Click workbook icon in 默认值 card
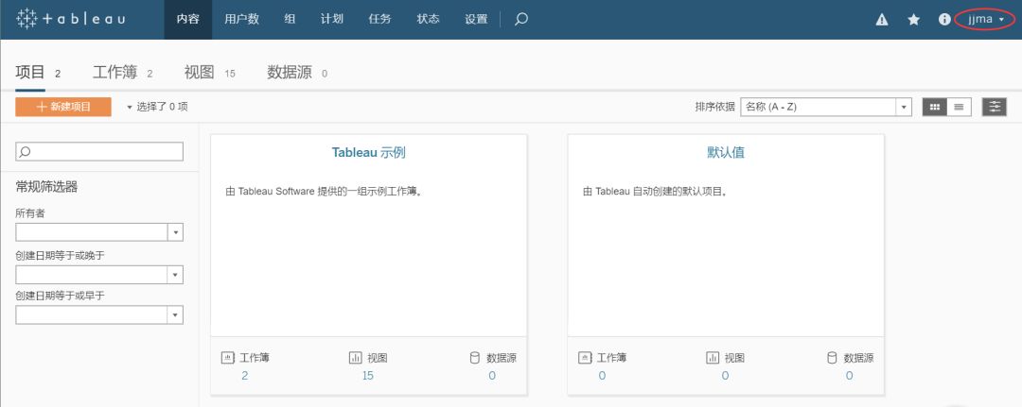Screen dimensions: 1022x407 coord(585,358)
